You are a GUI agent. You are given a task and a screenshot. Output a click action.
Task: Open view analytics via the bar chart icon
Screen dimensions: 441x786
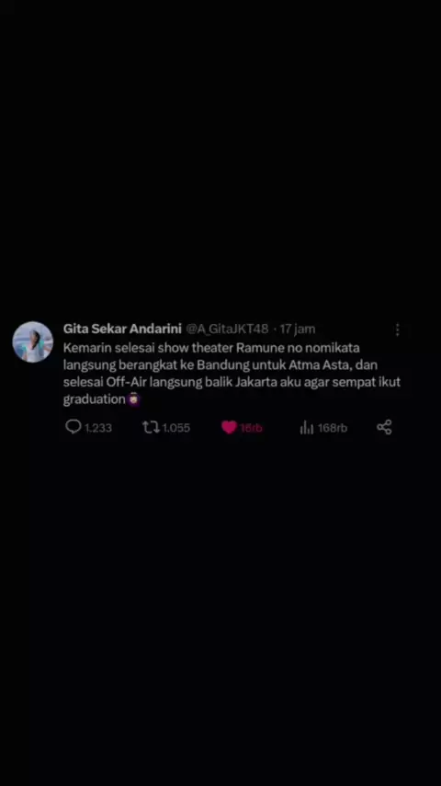tap(306, 428)
